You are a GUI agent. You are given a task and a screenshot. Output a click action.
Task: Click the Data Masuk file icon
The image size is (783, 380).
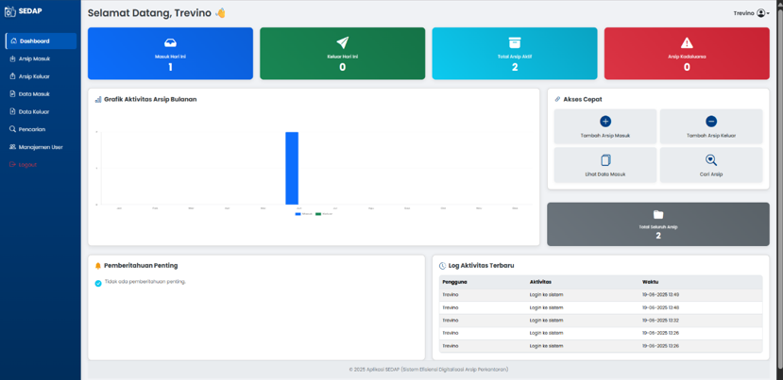pos(13,93)
